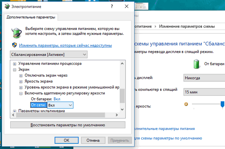225x149 pixels.
Task: Expand Яркость экрана node
Action: coord(21,82)
